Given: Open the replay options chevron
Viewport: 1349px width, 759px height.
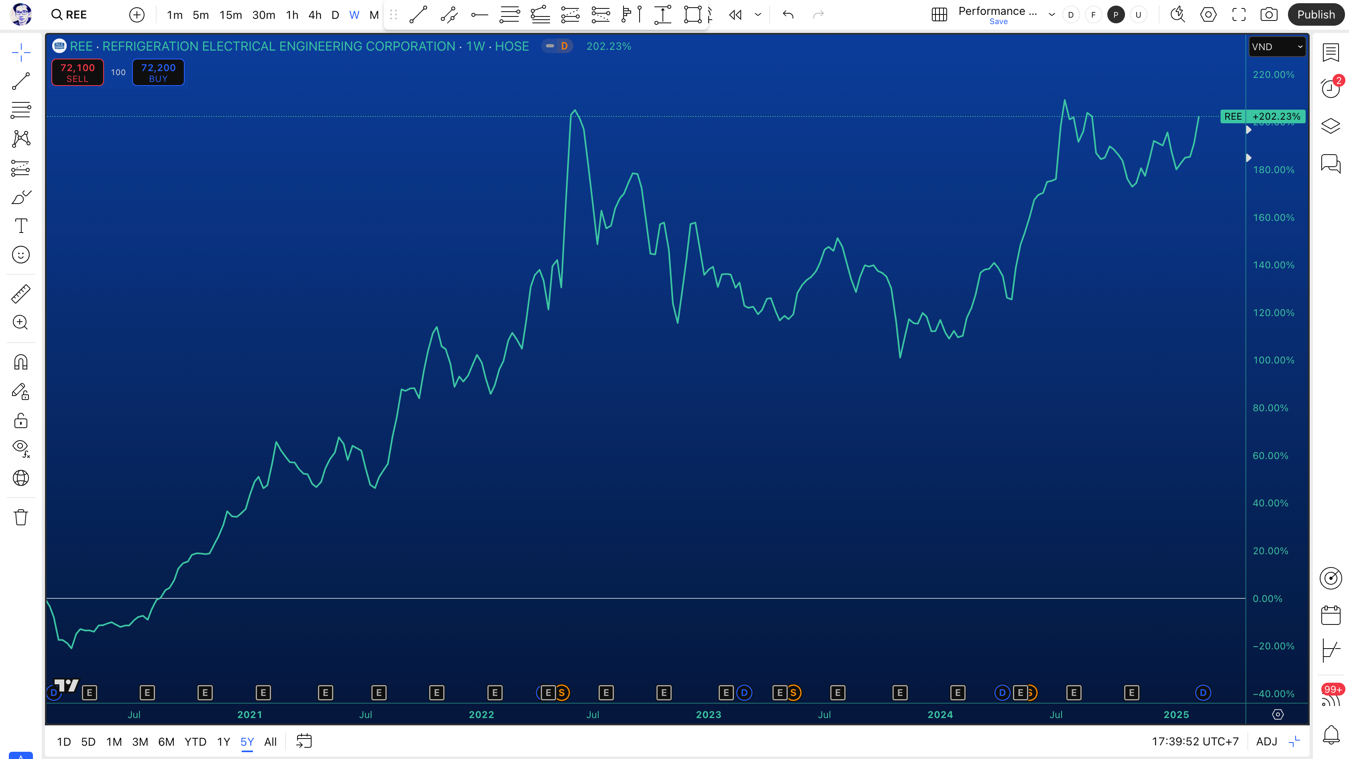Looking at the screenshot, I should pos(758,15).
